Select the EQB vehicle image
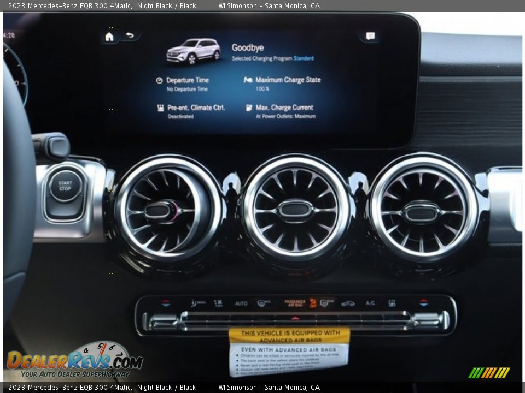This screenshot has height=393, width=525. pyautogui.click(x=194, y=51)
